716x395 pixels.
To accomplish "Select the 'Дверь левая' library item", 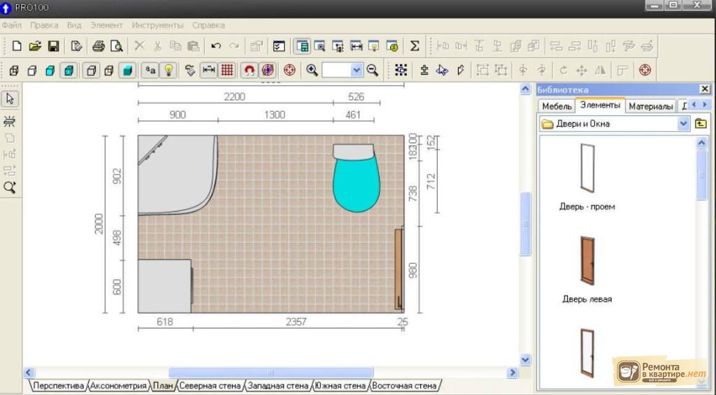I will [x=587, y=269].
